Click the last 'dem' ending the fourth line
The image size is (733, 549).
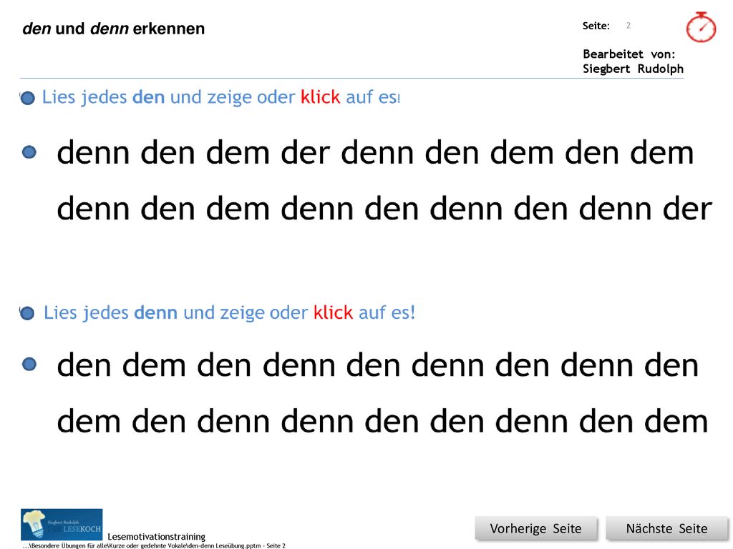tap(676, 421)
